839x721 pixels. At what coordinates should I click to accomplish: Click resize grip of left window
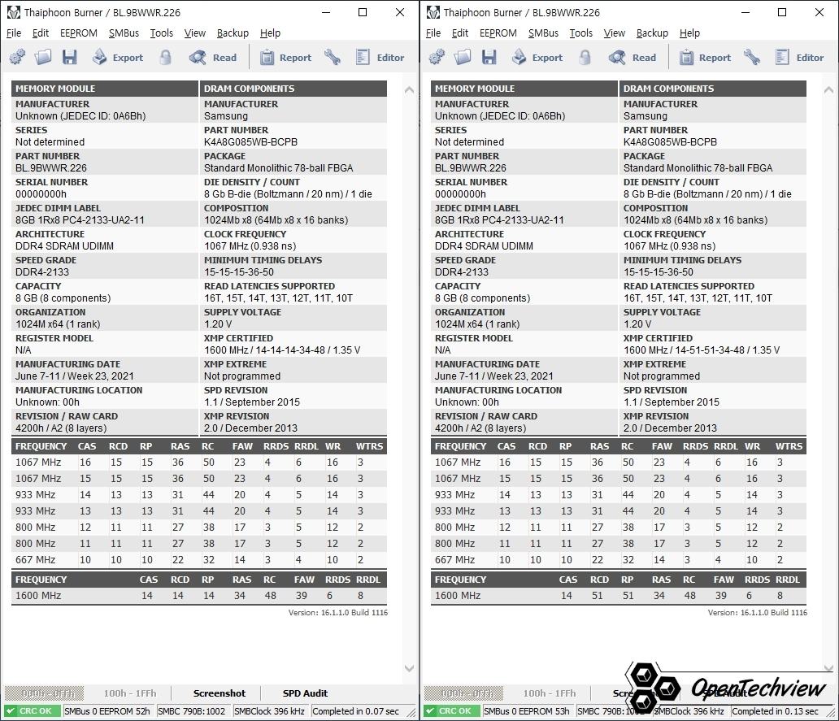pyautogui.click(x=411, y=712)
